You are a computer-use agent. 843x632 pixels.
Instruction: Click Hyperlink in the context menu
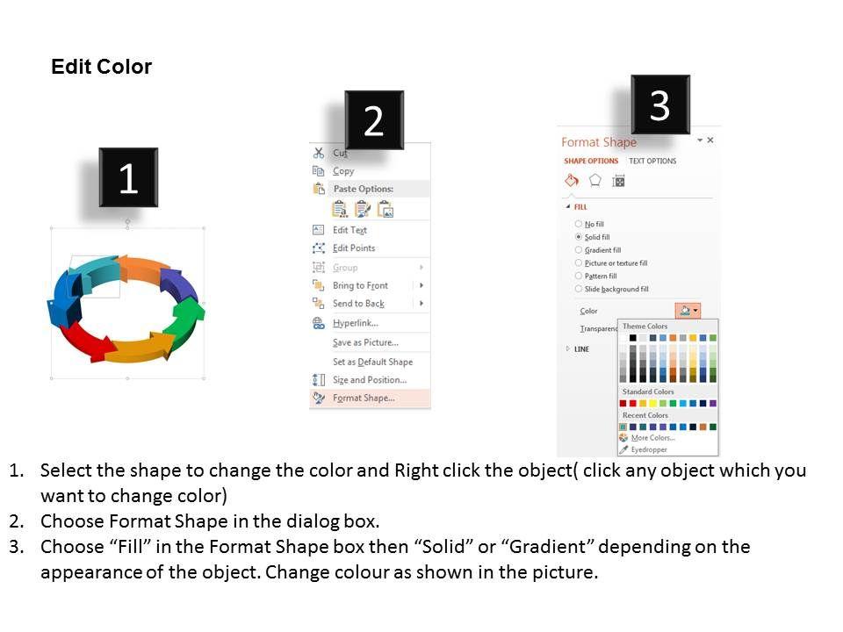(355, 323)
